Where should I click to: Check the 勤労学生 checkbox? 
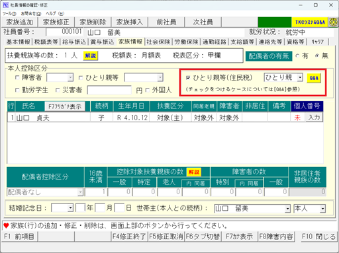[x=17, y=90]
